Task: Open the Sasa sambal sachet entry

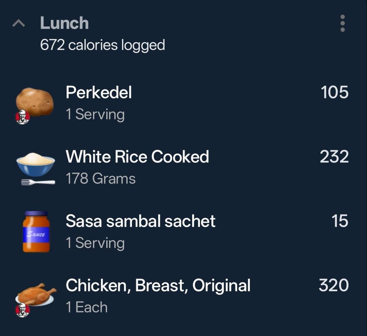Action: 140,221
